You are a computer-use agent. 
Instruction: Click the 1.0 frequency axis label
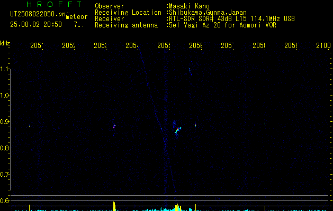point(4,95)
